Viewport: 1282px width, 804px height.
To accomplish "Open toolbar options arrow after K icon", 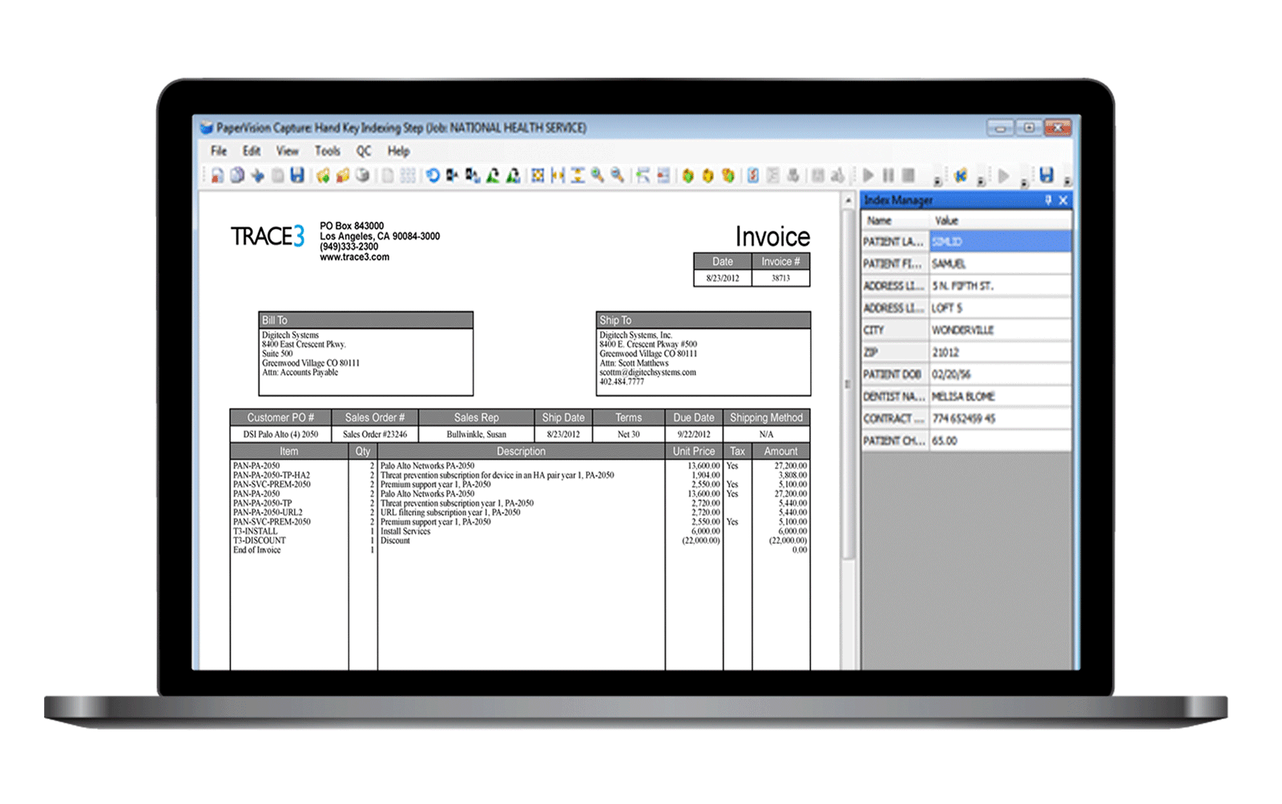I will (x=981, y=182).
